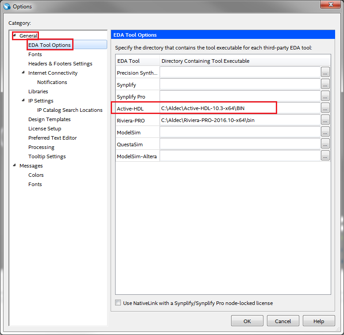Click the Synplify Pro directory field
This screenshot has width=344, height=335.
point(240,96)
